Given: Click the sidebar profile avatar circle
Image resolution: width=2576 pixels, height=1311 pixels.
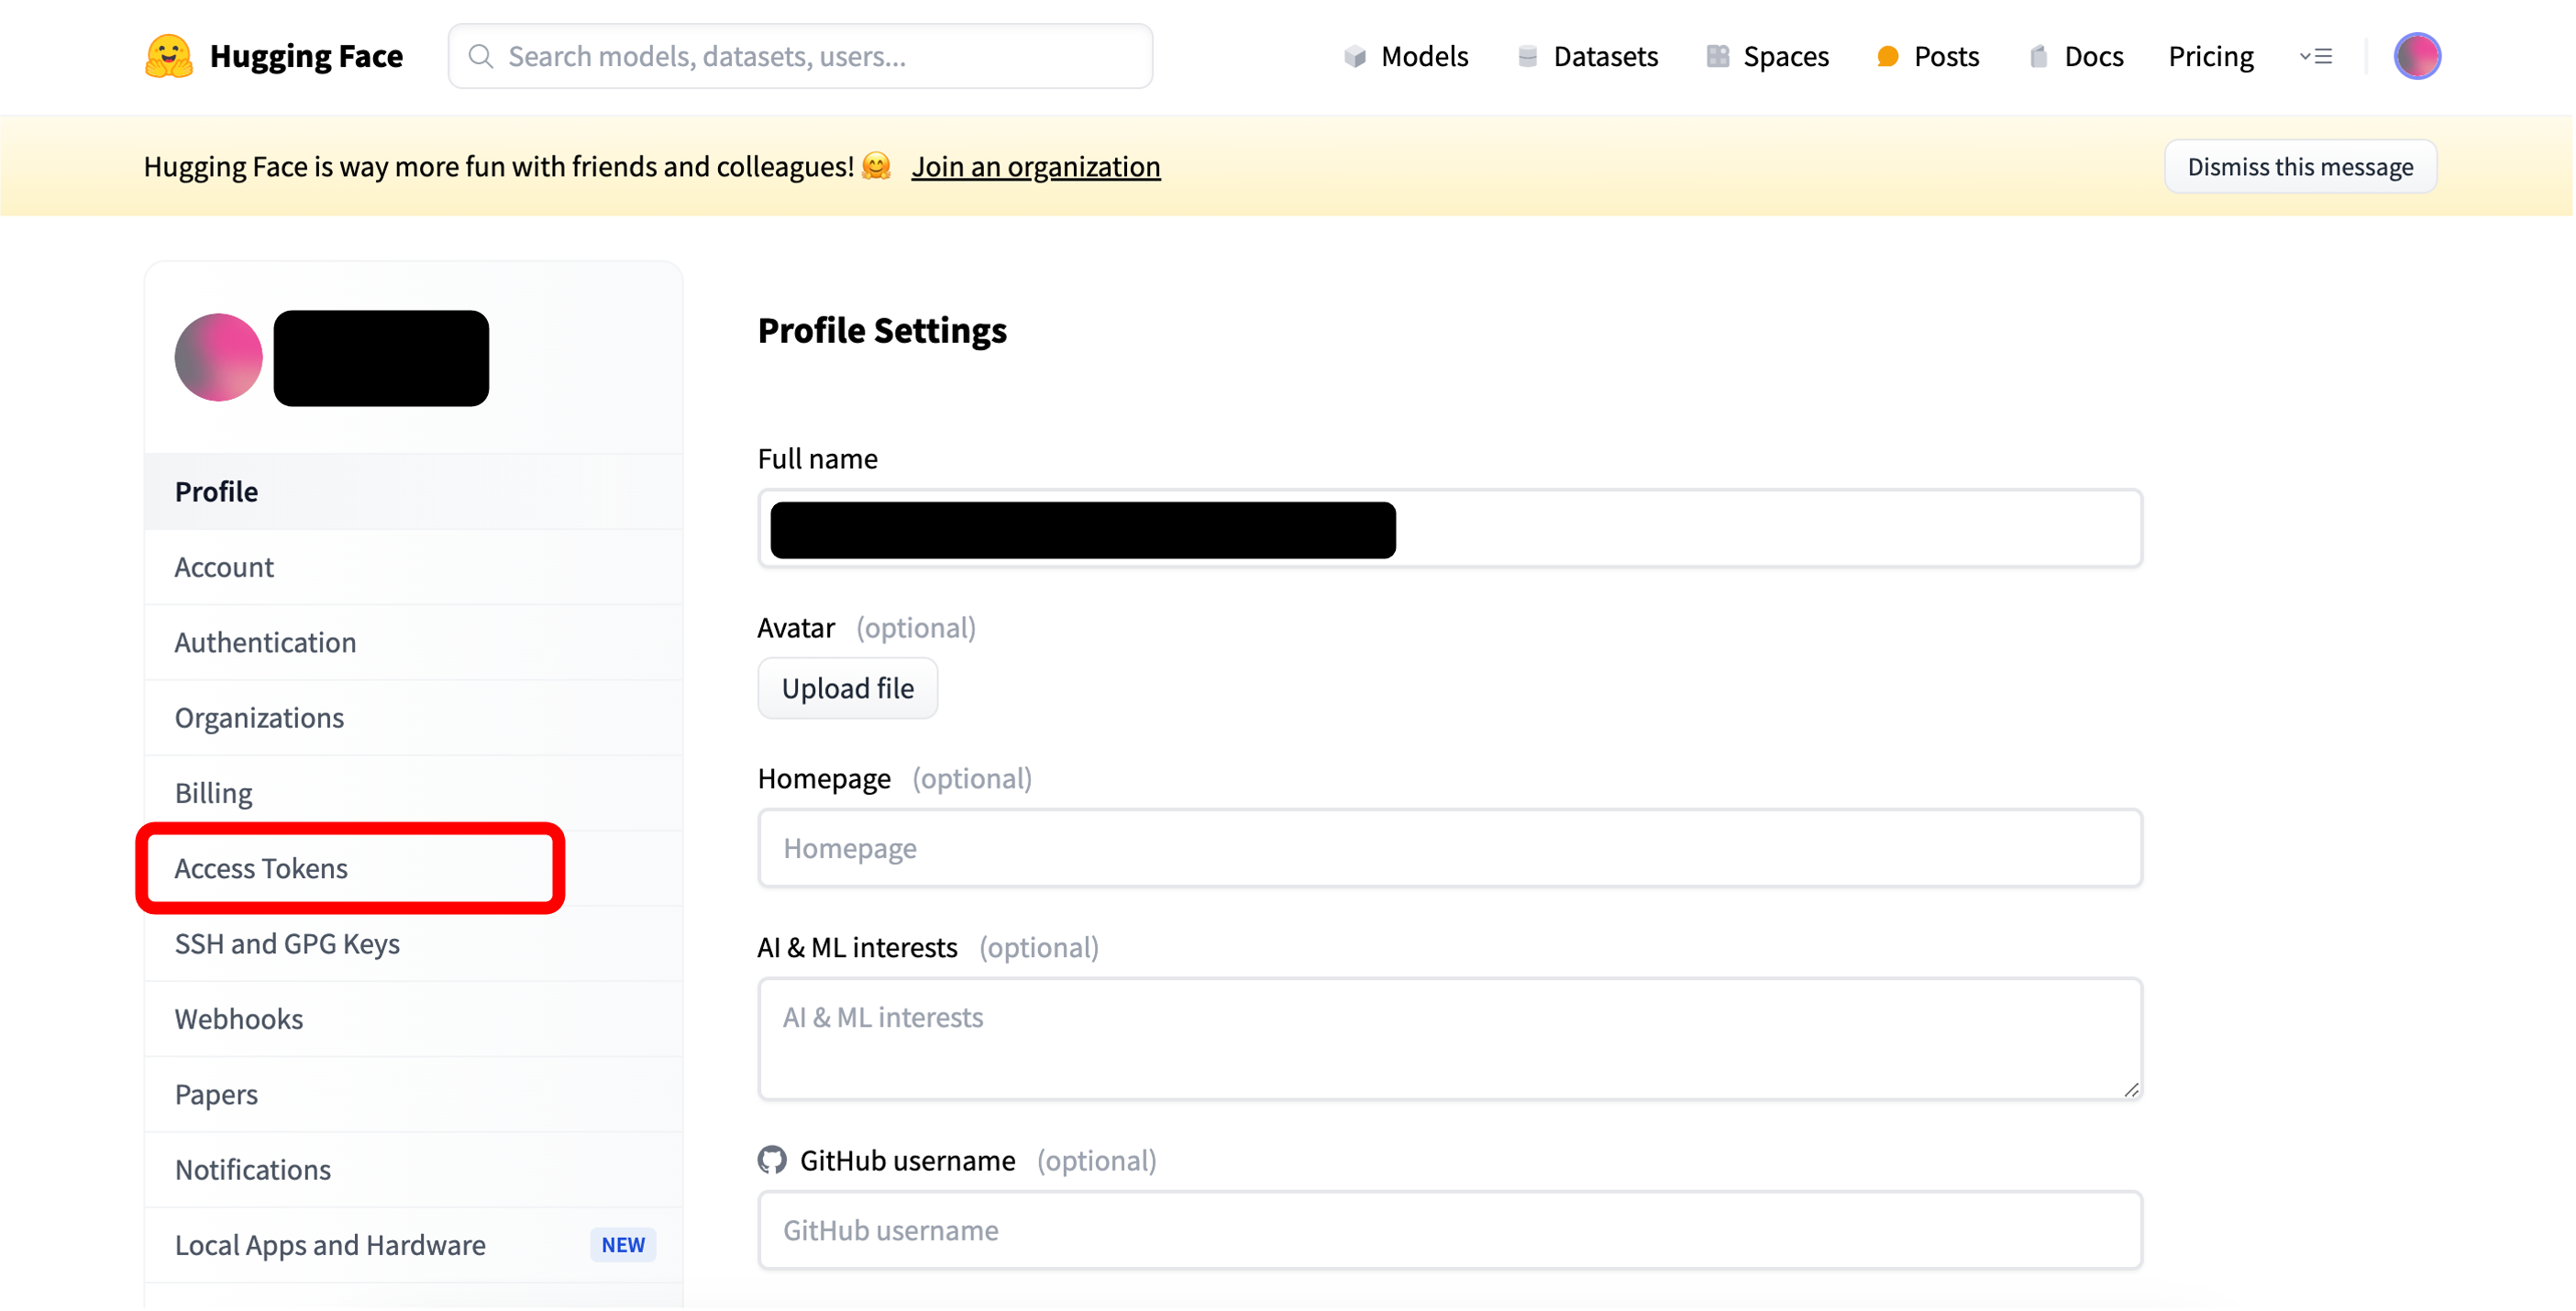Looking at the screenshot, I should [x=218, y=357].
